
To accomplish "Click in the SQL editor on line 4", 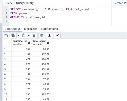I will [60, 21].
